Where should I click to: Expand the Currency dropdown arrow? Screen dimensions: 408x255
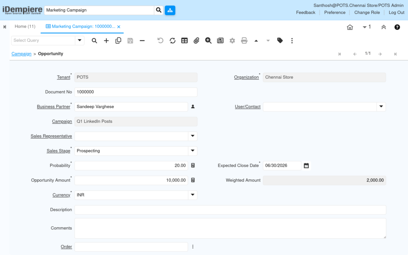pyautogui.click(x=192, y=195)
